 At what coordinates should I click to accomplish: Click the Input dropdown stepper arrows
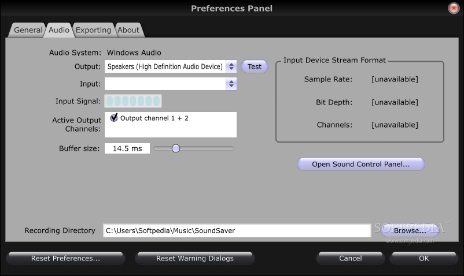231,84
